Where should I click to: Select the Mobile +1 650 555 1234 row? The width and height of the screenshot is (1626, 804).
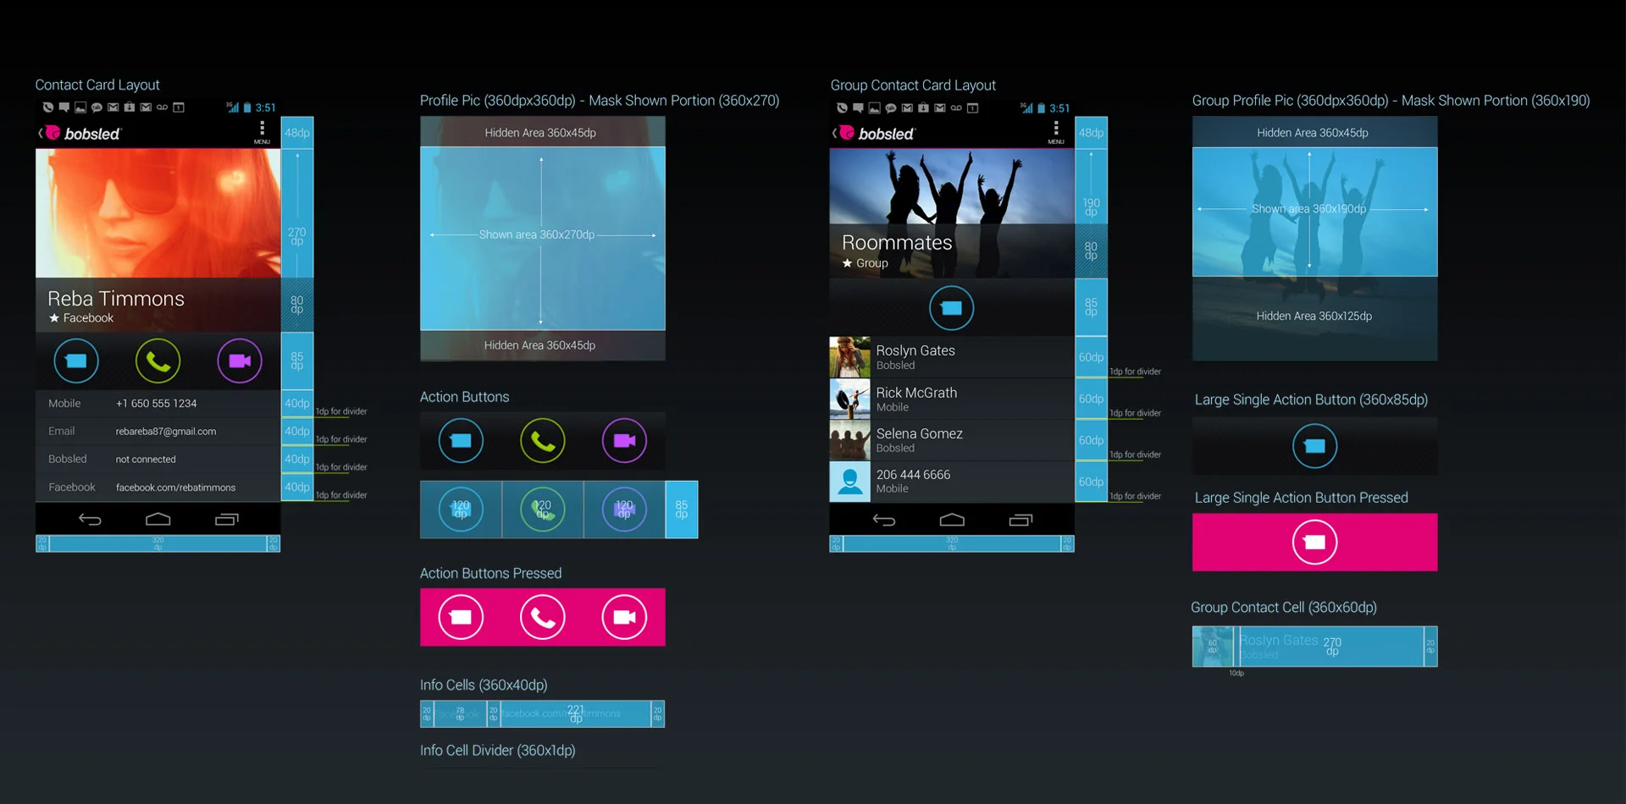click(x=158, y=404)
